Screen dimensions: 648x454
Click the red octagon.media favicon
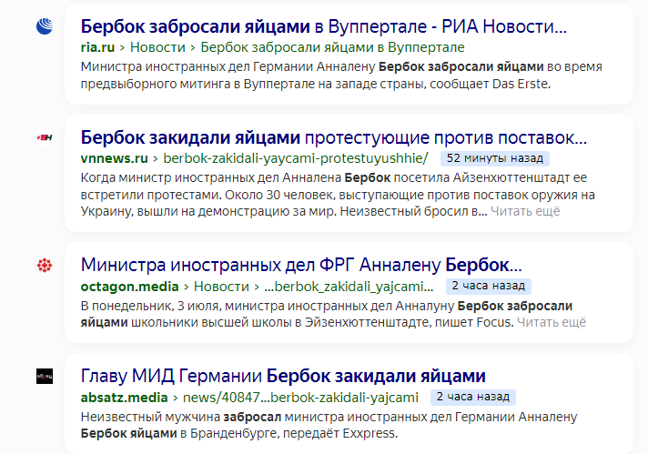pyautogui.click(x=45, y=265)
